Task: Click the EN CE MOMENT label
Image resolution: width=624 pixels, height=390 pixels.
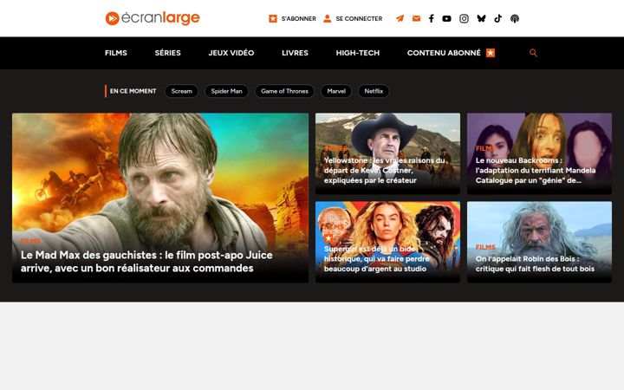Action: point(133,91)
